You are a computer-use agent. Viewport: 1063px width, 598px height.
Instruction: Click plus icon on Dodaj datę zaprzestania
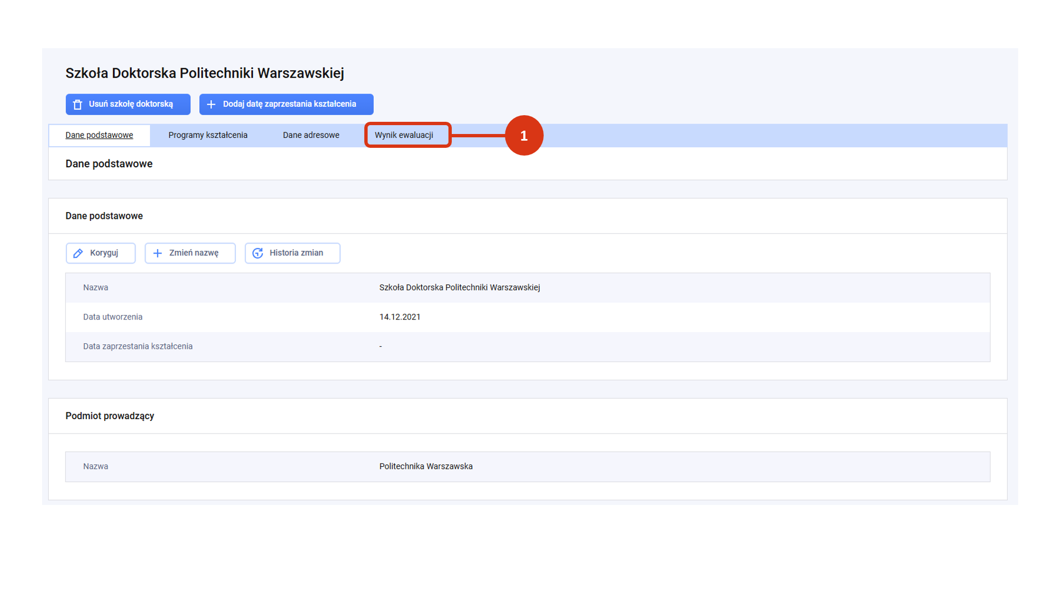[x=211, y=105]
